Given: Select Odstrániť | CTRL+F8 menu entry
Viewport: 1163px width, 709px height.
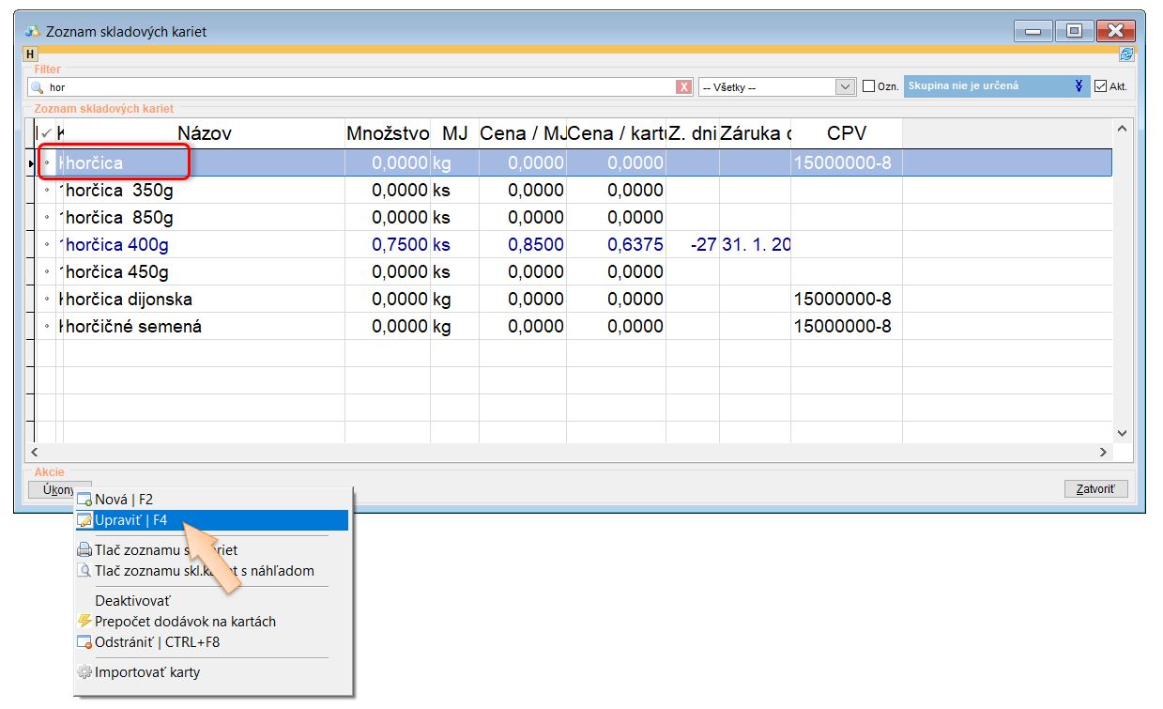Looking at the screenshot, I should 157,642.
